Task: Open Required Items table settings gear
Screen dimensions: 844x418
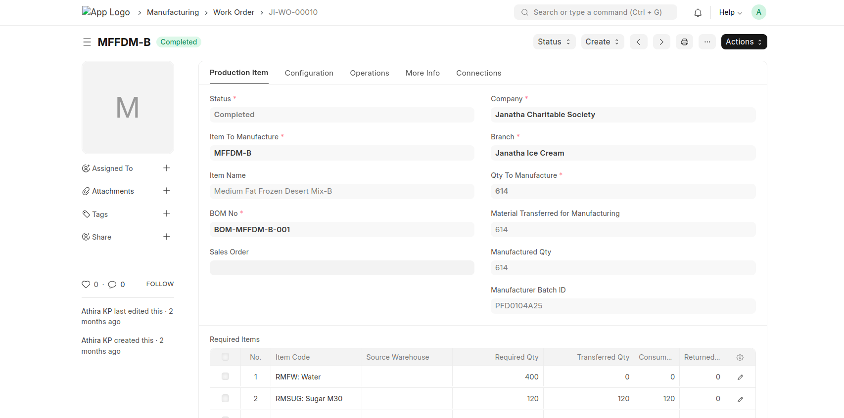Action: [740, 357]
